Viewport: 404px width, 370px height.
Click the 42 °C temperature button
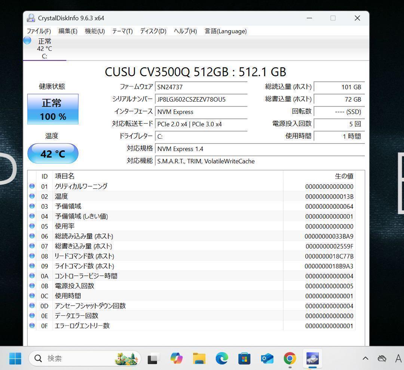[x=53, y=154]
